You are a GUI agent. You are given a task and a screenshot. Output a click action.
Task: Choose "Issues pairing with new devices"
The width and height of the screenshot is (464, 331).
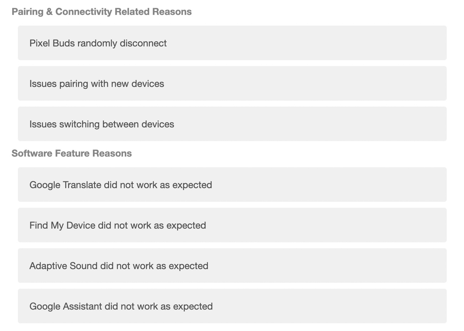point(232,83)
